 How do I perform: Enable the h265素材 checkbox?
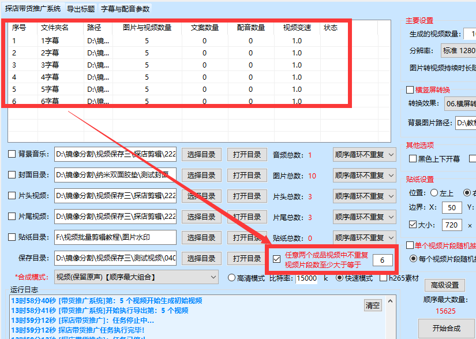384,278
